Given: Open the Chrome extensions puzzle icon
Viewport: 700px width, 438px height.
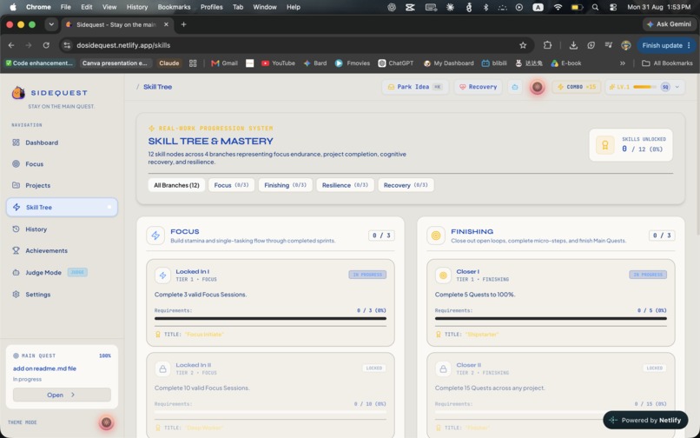Looking at the screenshot, I should click(x=547, y=45).
